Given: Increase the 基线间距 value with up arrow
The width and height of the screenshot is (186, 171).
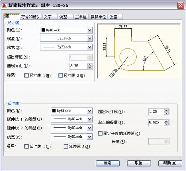Looking at the screenshot, I should (x=90, y=65).
